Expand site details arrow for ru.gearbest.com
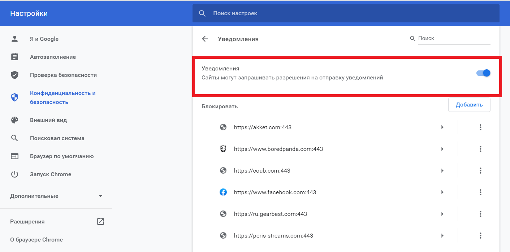 click(x=442, y=214)
